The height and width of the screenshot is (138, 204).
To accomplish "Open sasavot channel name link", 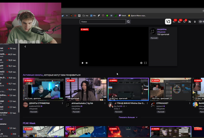I will 160,106.
